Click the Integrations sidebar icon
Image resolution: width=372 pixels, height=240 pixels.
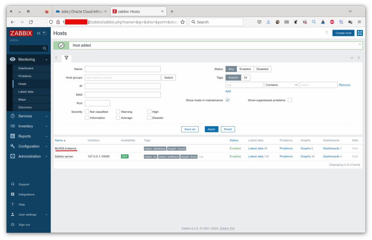tap(13, 194)
